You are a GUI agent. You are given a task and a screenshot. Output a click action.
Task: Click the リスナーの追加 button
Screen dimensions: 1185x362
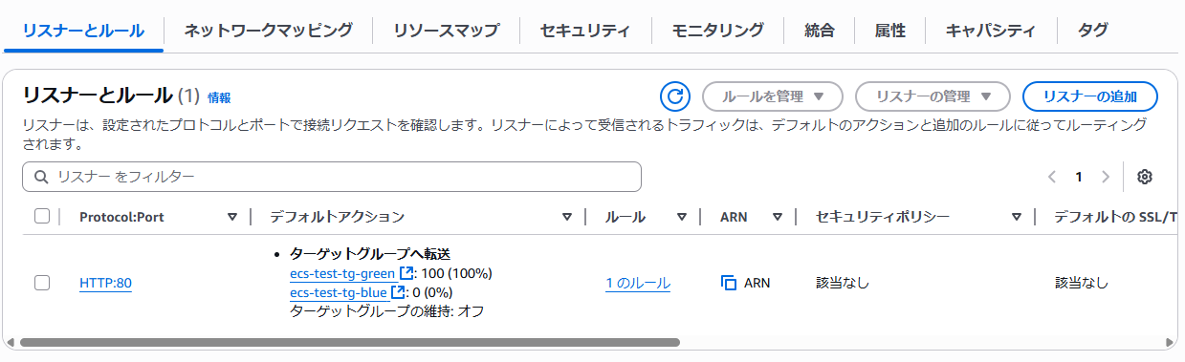pos(1090,96)
